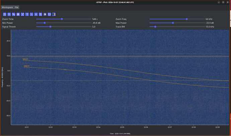Image resolution: width=231 pixels, height=136 pixels.
Task: Click the Track BW slider handle
Action: (x=155, y=27)
